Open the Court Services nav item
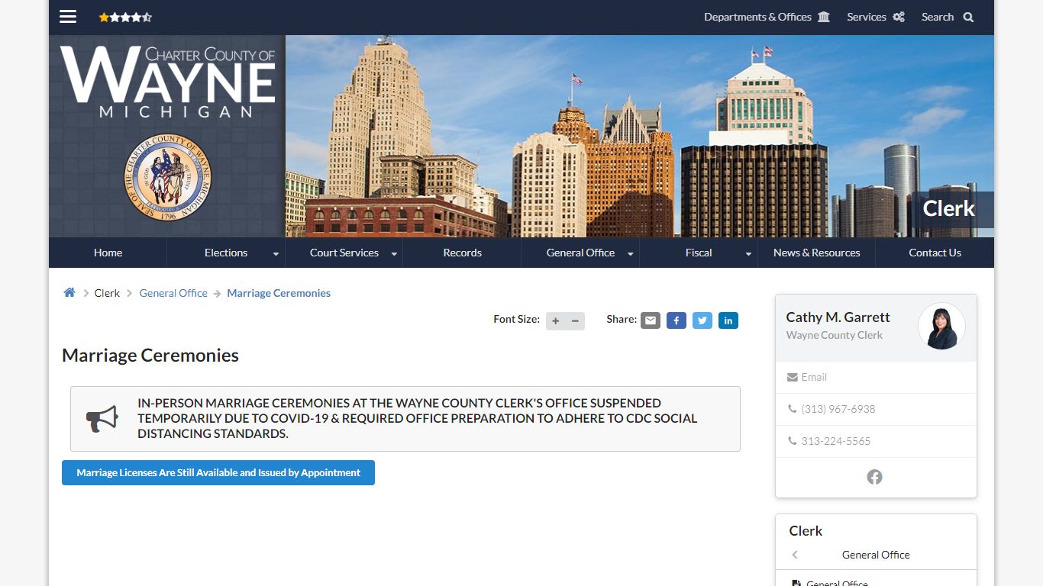The width and height of the screenshot is (1043, 586). (344, 253)
